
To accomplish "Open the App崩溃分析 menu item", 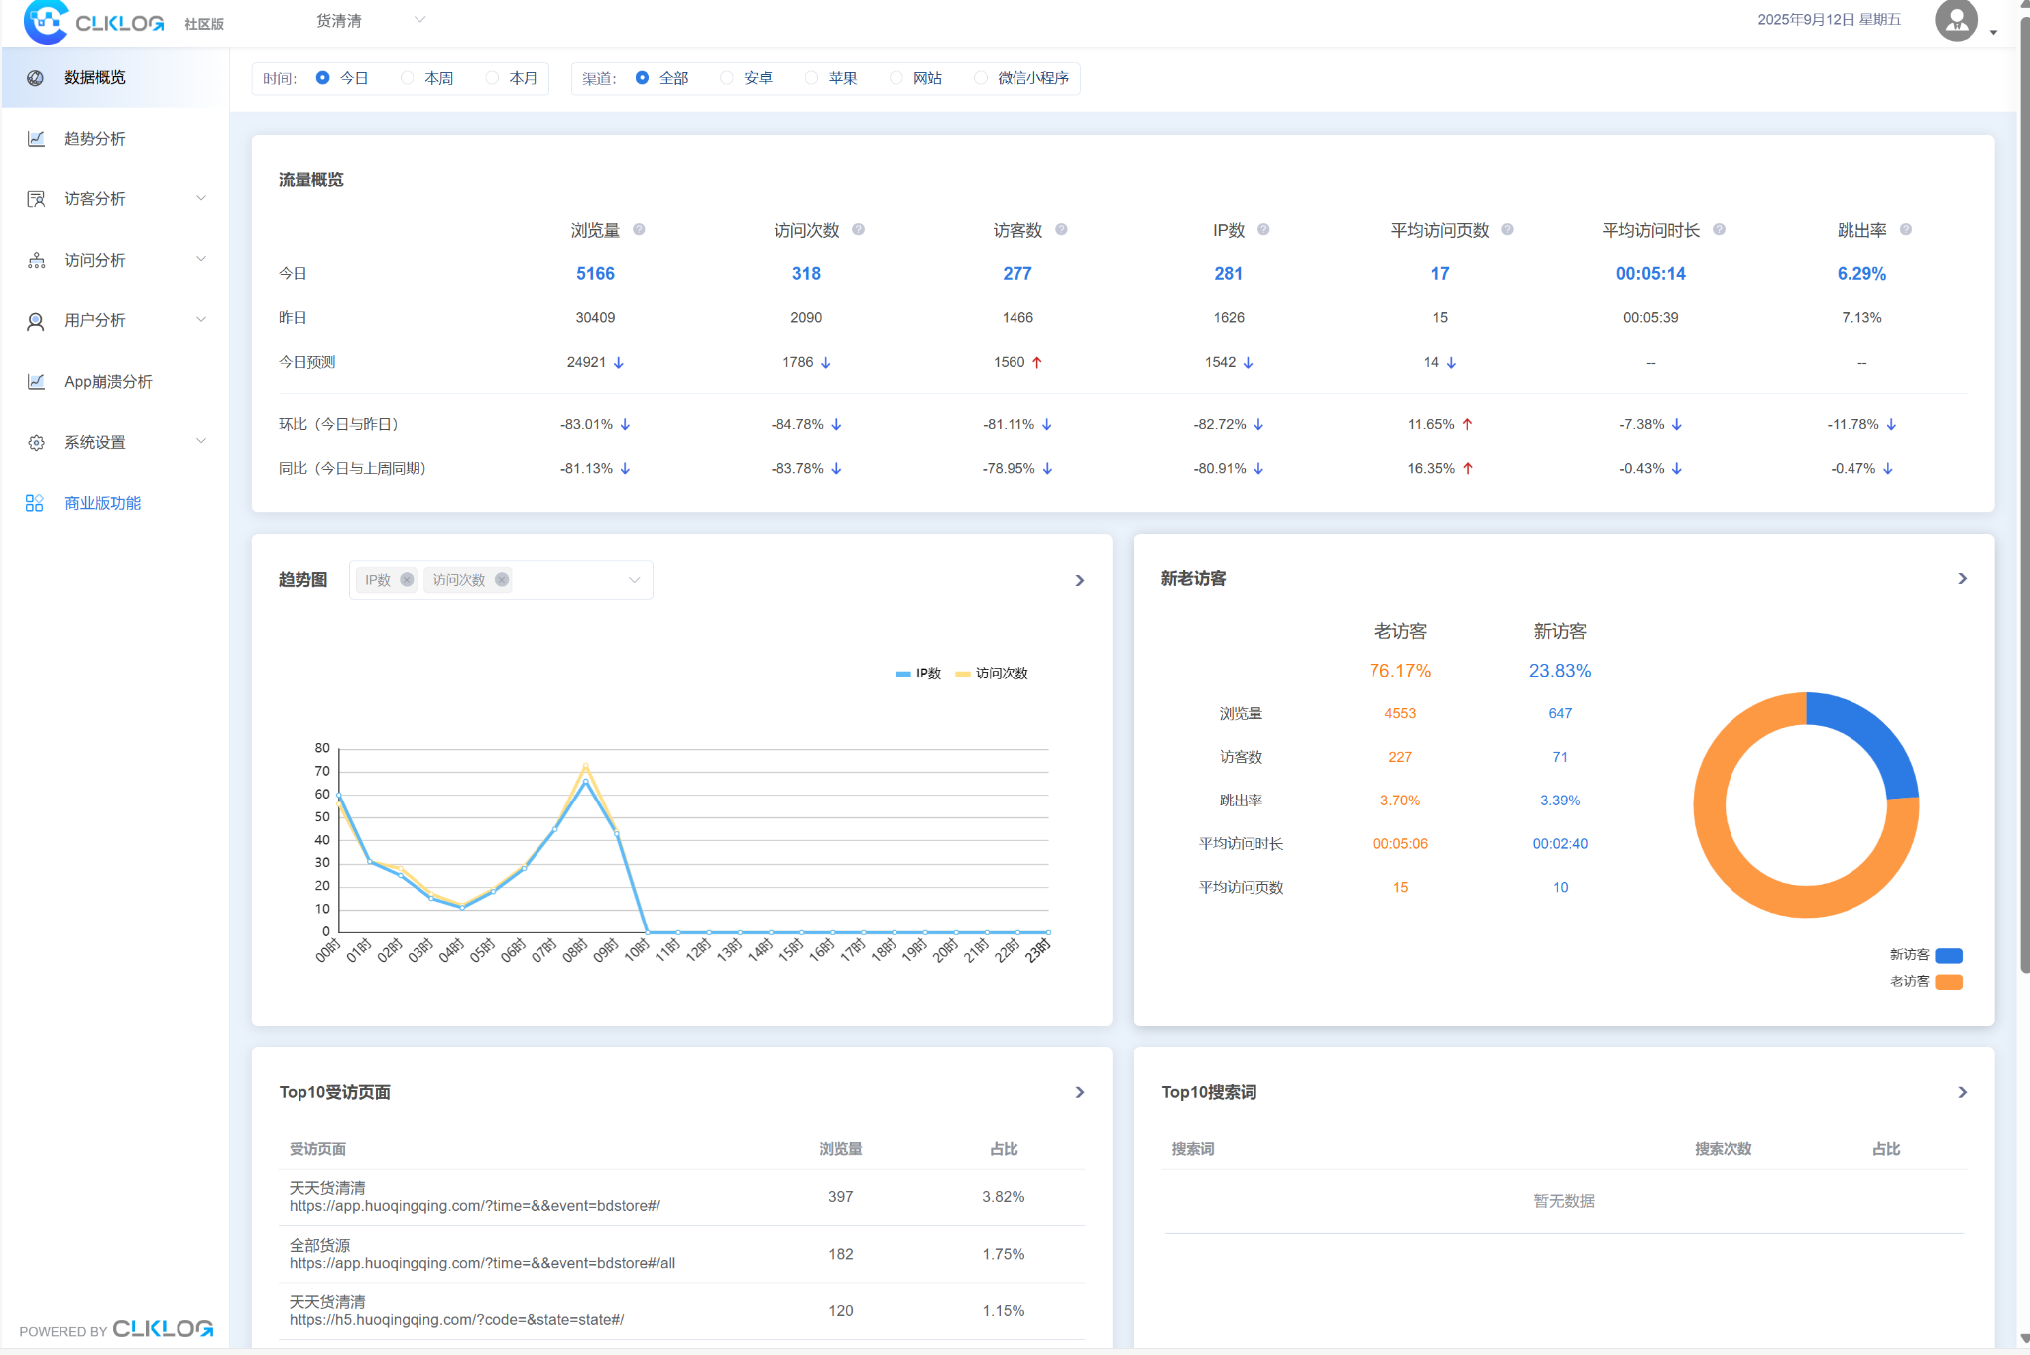I will [107, 382].
